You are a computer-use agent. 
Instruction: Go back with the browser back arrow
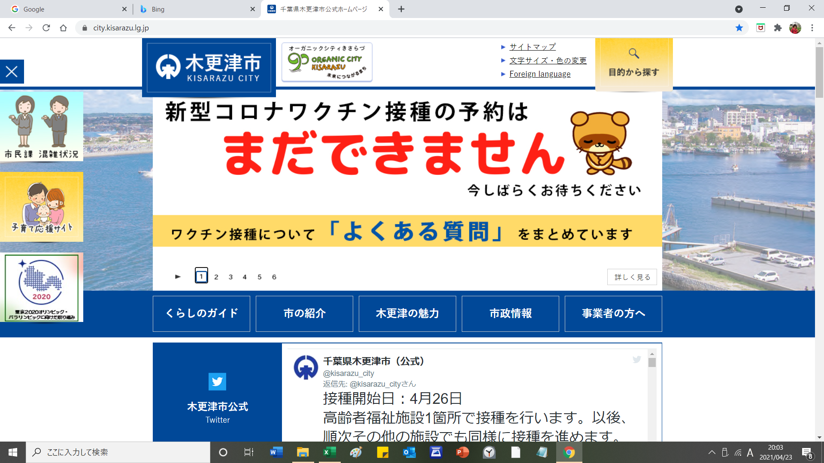(12, 28)
